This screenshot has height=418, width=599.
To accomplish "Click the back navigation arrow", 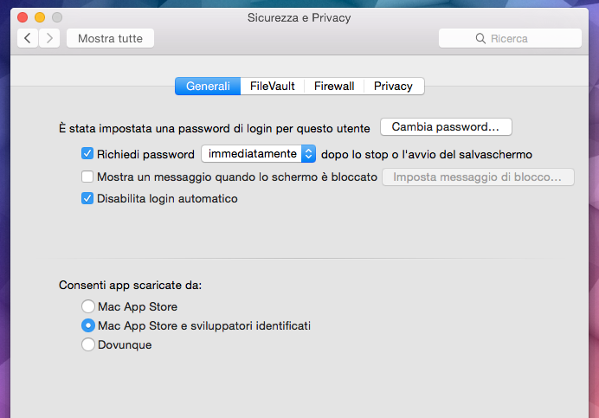I will click(28, 38).
